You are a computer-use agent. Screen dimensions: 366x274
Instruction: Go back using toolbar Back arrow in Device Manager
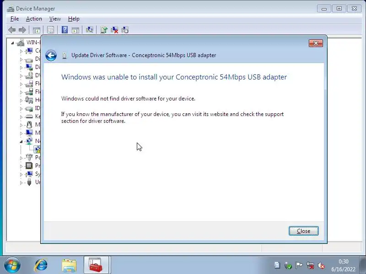(x=12, y=30)
